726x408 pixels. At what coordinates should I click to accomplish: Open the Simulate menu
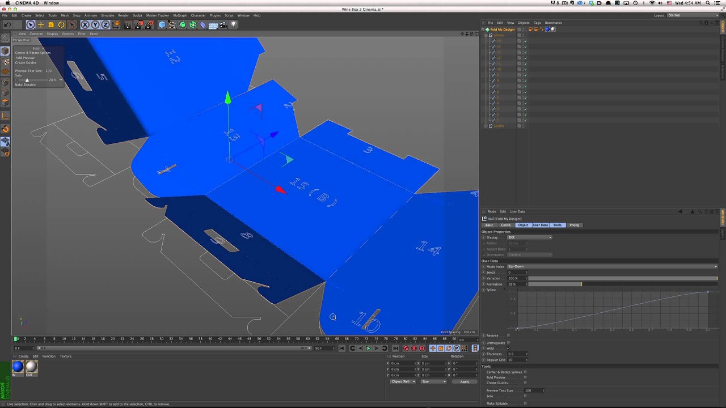point(107,15)
